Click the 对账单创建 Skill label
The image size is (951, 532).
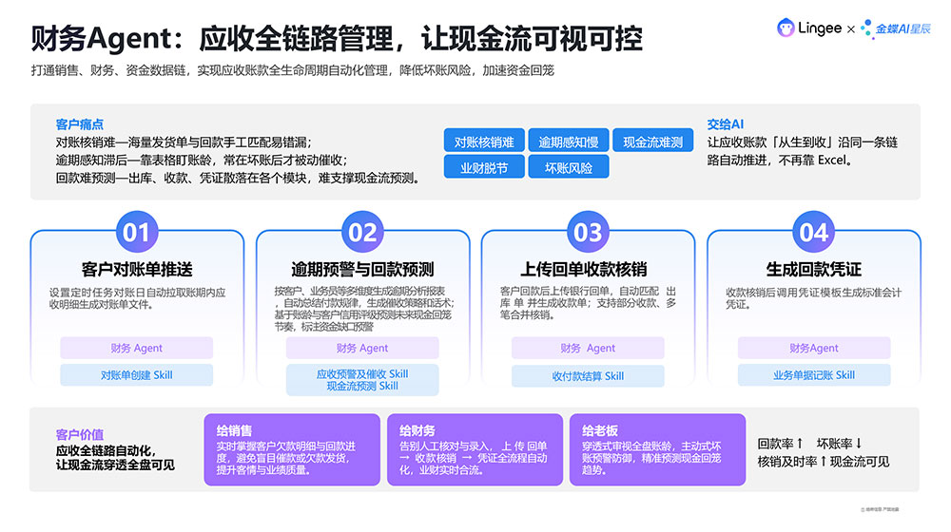coord(136,375)
